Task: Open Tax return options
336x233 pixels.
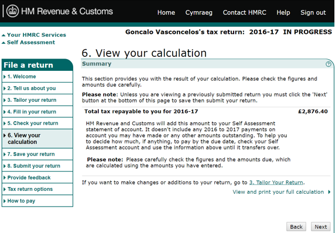Action: (37, 189)
